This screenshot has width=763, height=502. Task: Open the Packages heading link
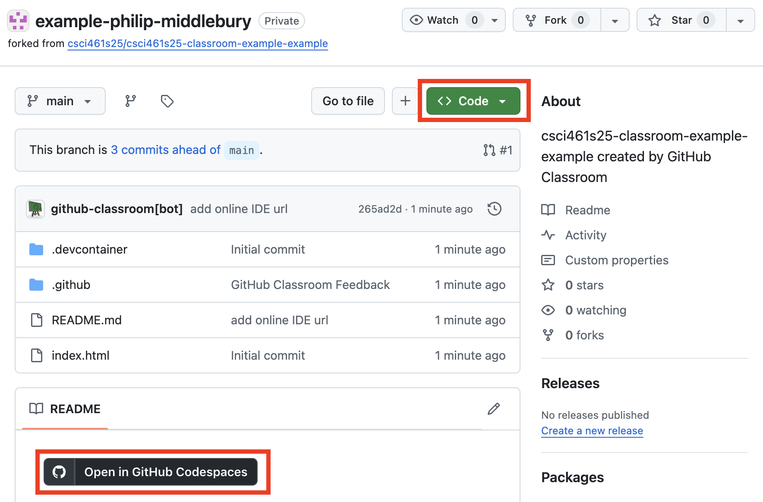[x=572, y=477]
